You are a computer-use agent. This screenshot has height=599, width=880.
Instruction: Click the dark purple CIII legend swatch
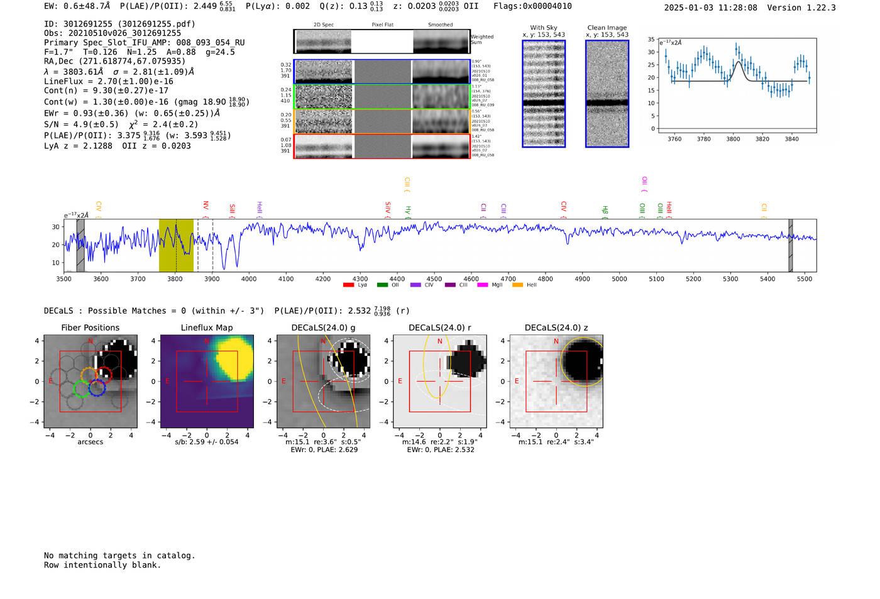[450, 285]
